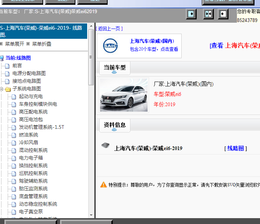Click the document icon beside 电子真空泵

14,212
